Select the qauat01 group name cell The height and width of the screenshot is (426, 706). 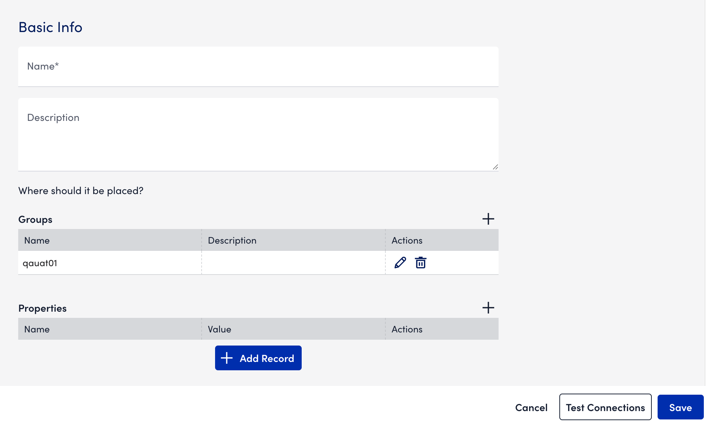[110, 263]
